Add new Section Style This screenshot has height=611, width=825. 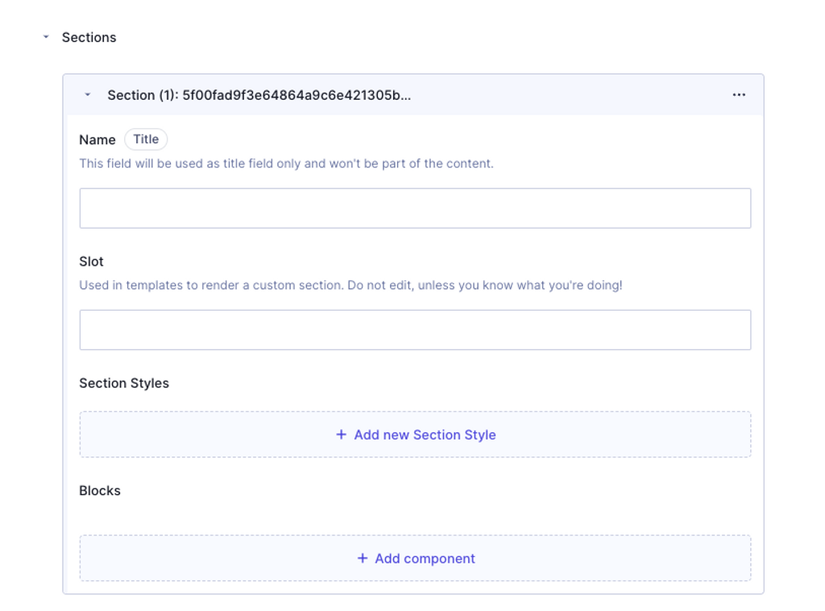415,435
